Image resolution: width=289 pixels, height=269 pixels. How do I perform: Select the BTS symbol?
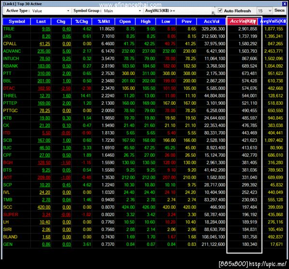(x=7, y=170)
